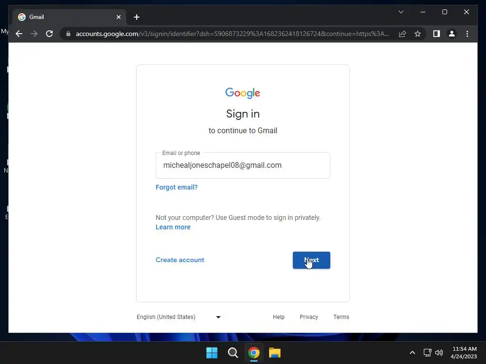Share this page using the share icon
This screenshot has width=486, height=364.
tap(402, 34)
